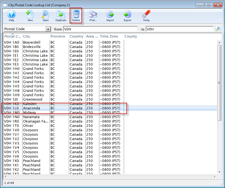The image size is (225, 188).
Task: Export the list with Export icon
Action: (127, 16)
